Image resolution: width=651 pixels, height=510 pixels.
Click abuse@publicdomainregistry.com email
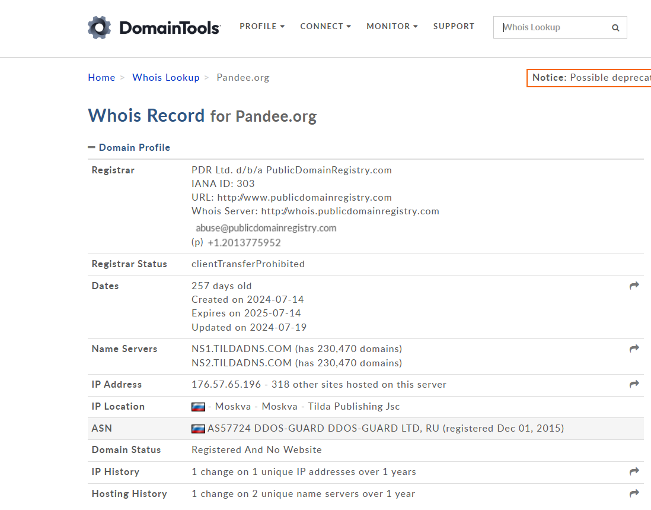pyautogui.click(x=266, y=228)
